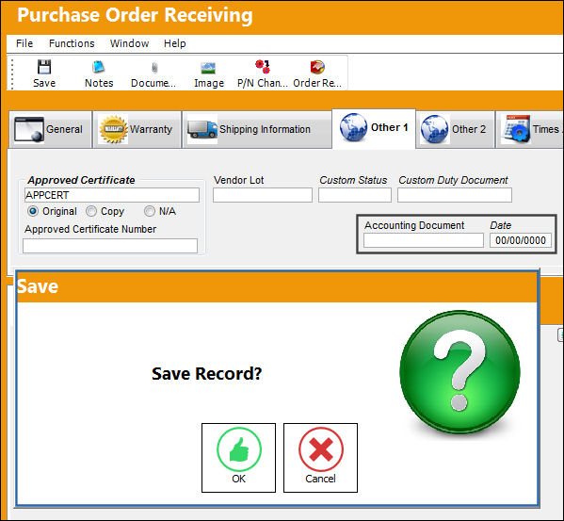564x521 pixels.
Task: Open the Window menu
Action: (130, 43)
